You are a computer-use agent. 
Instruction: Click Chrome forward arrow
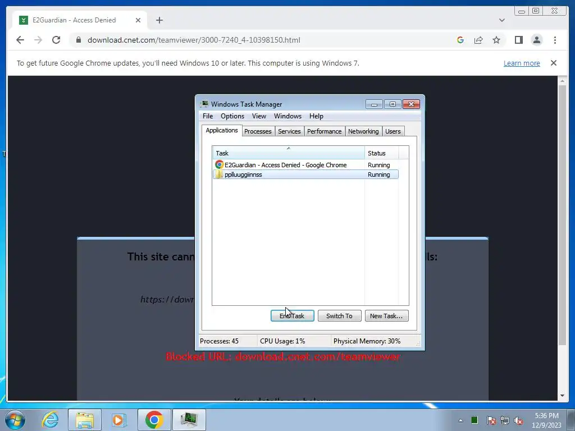(38, 40)
